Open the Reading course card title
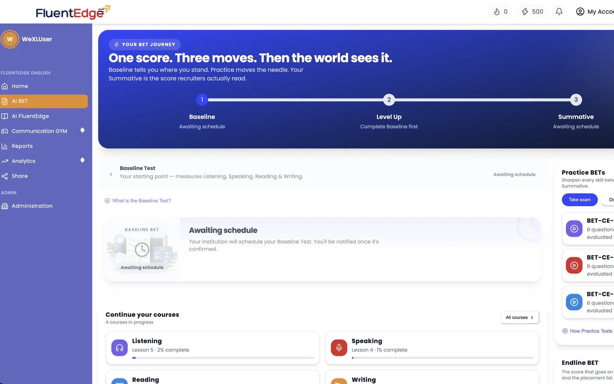The image size is (614, 384). (145, 379)
